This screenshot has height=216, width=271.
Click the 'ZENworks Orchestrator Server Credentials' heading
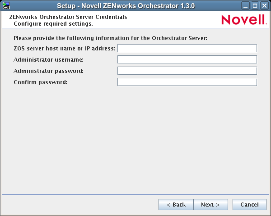click(68, 17)
